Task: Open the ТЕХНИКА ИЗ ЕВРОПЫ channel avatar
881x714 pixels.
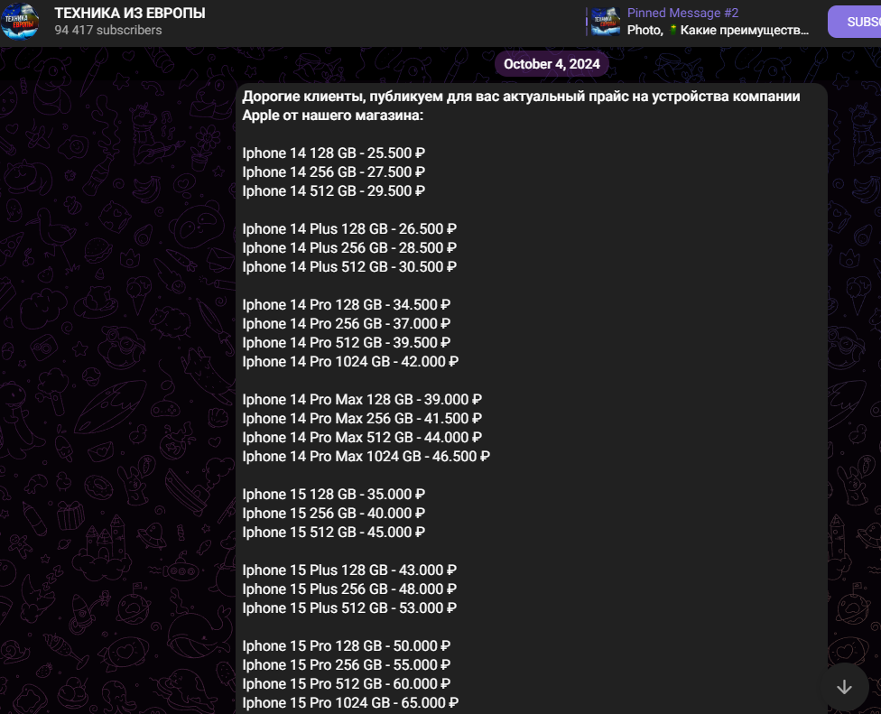Action: pos(20,22)
